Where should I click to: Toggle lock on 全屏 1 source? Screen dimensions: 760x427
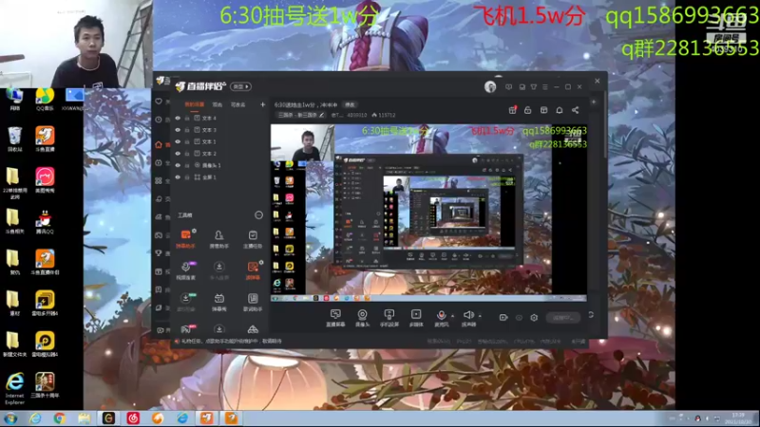point(187,177)
